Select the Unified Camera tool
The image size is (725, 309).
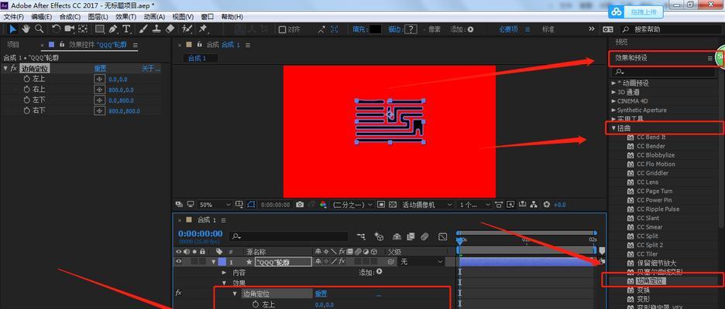(70, 29)
